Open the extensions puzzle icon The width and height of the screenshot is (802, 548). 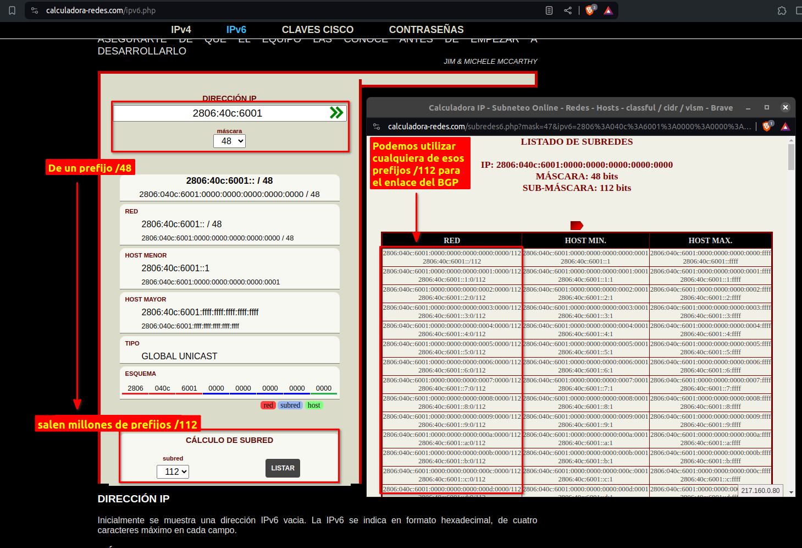[782, 10]
